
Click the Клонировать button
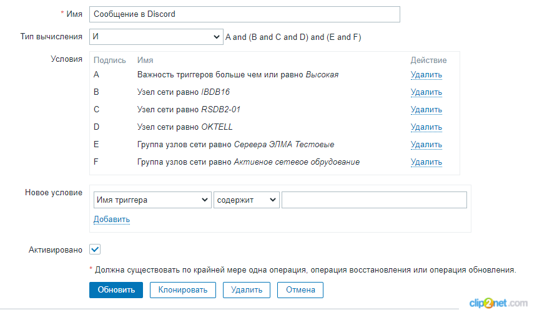pyautogui.click(x=182, y=290)
